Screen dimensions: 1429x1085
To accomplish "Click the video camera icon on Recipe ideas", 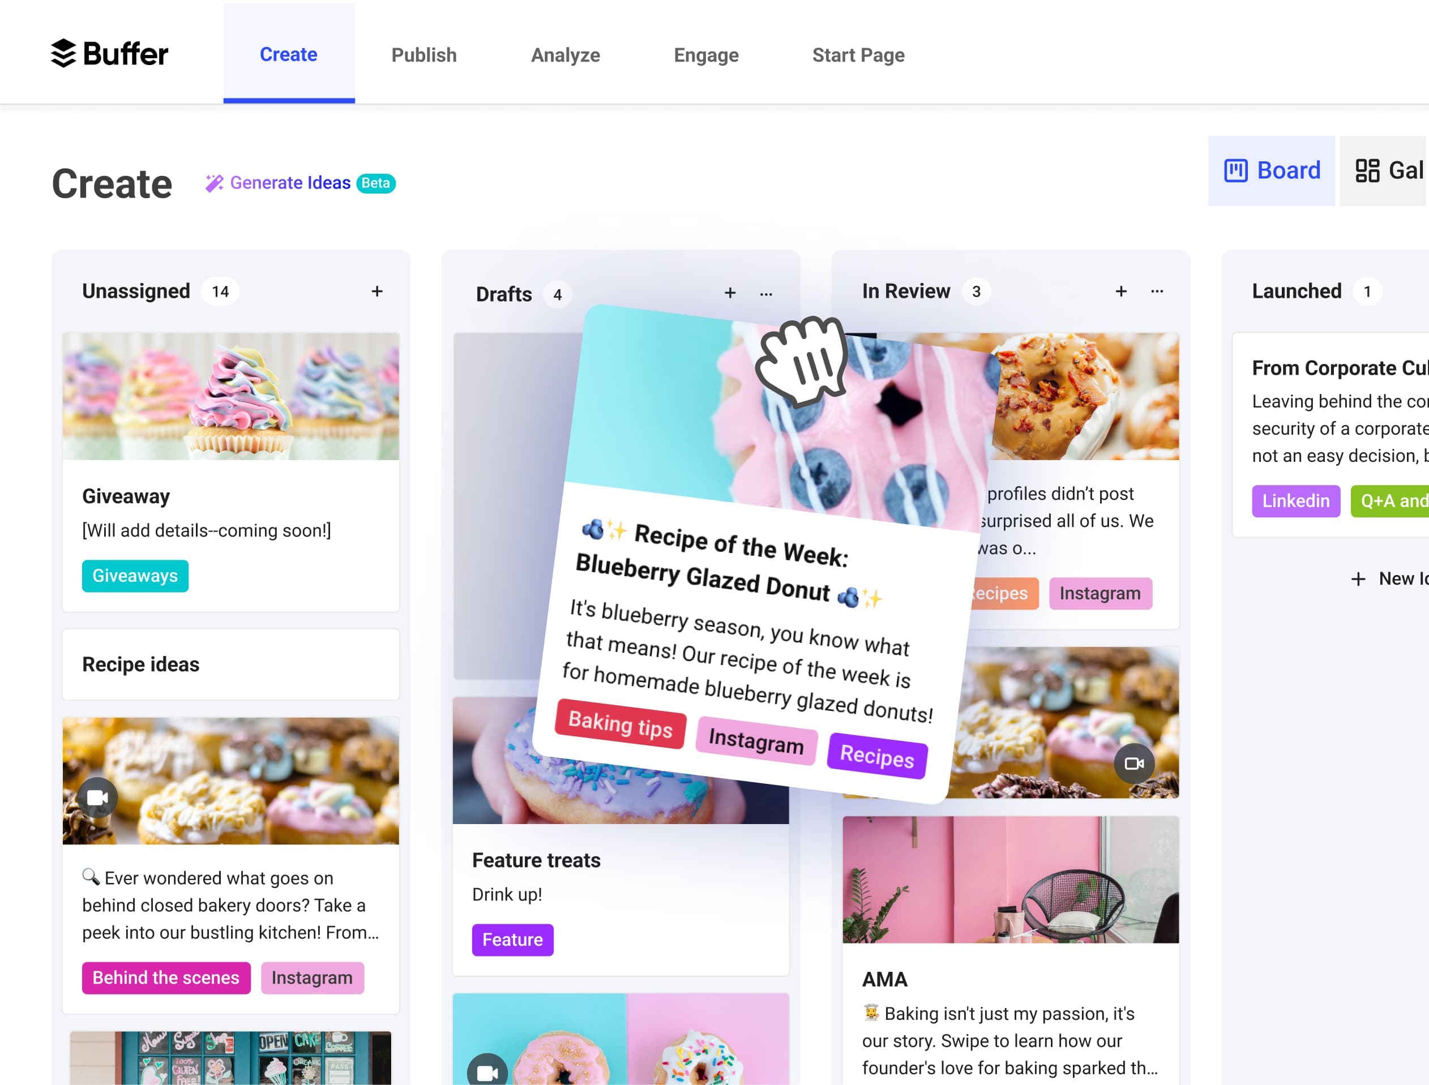I will pyautogui.click(x=97, y=797).
